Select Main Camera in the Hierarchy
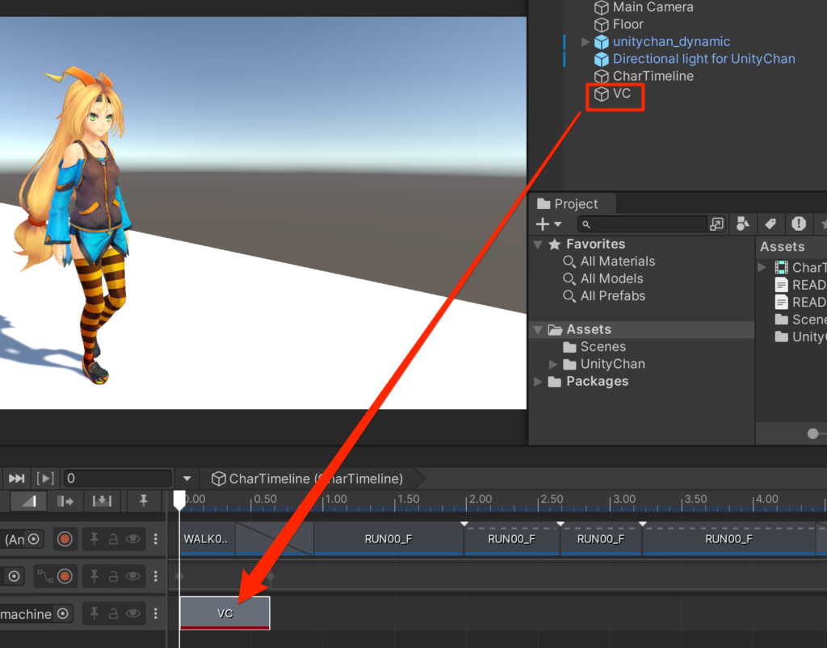The height and width of the screenshot is (648, 827). (x=644, y=7)
